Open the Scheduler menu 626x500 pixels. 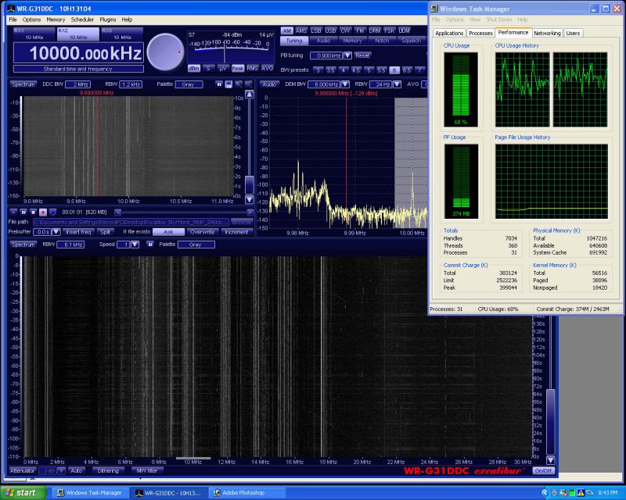coord(82,20)
